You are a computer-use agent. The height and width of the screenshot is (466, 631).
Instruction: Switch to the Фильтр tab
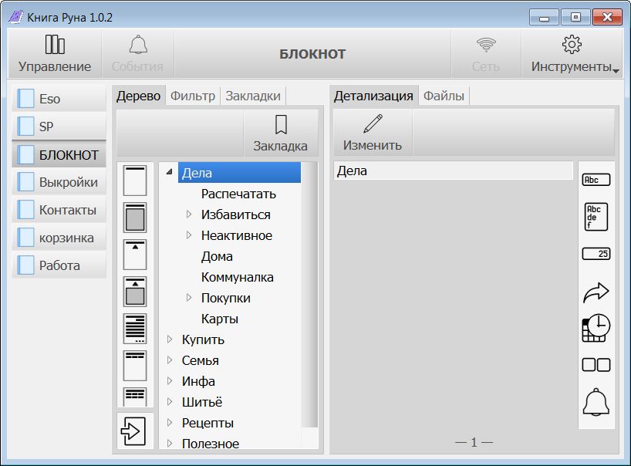coord(193,96)
